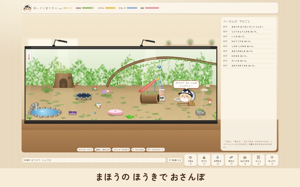Open the ごはん feeding menu button

click(x=190, y=160)
